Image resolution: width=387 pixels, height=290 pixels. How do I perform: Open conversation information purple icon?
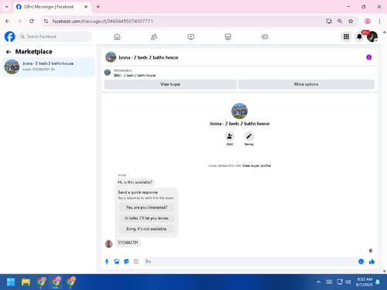pyautogui.click(x=369, y=57)
